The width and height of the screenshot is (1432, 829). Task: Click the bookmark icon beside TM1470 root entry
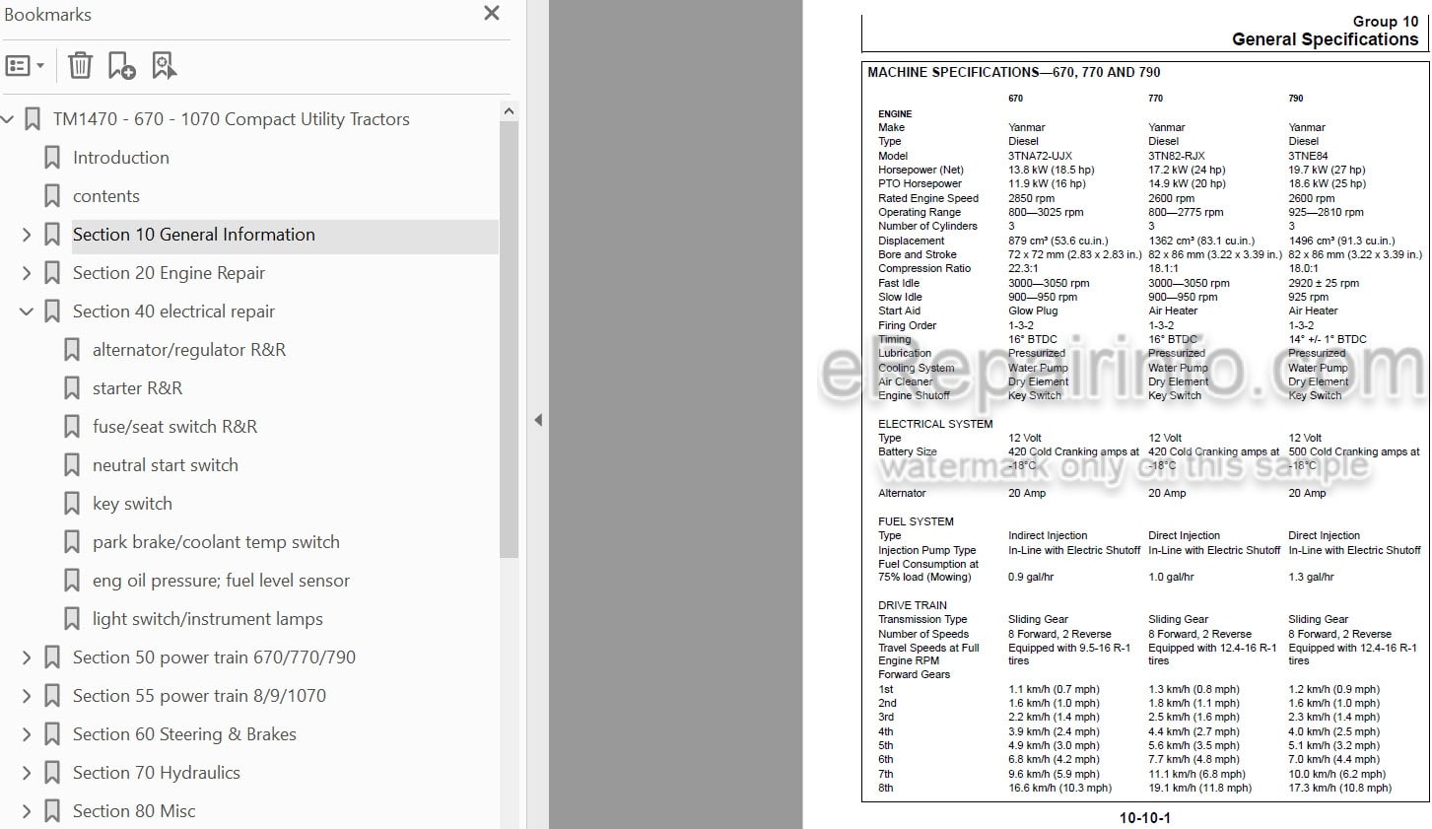click(33, 119)
